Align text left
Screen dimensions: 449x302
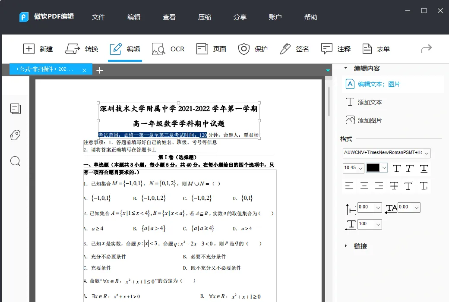click(x=349, y=186)
